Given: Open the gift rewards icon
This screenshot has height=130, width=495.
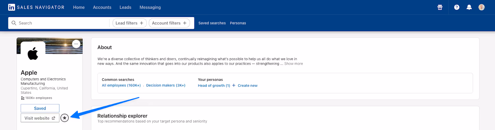Looking at the screenshot, I should tap(440, 7).
